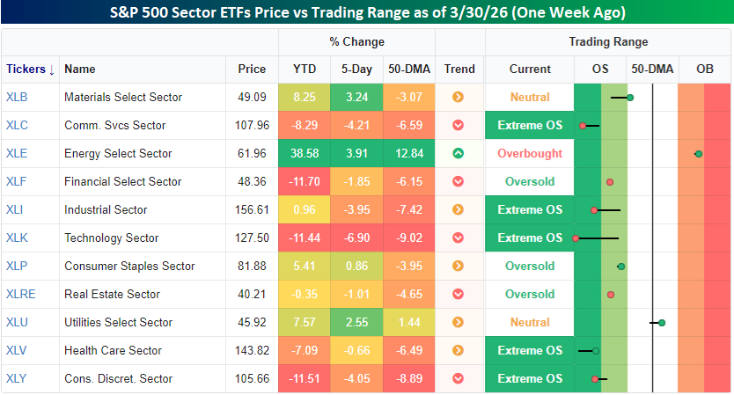
Task: Sort by the YTD column header
Action: pyautogui.click(x=304, y=69)
